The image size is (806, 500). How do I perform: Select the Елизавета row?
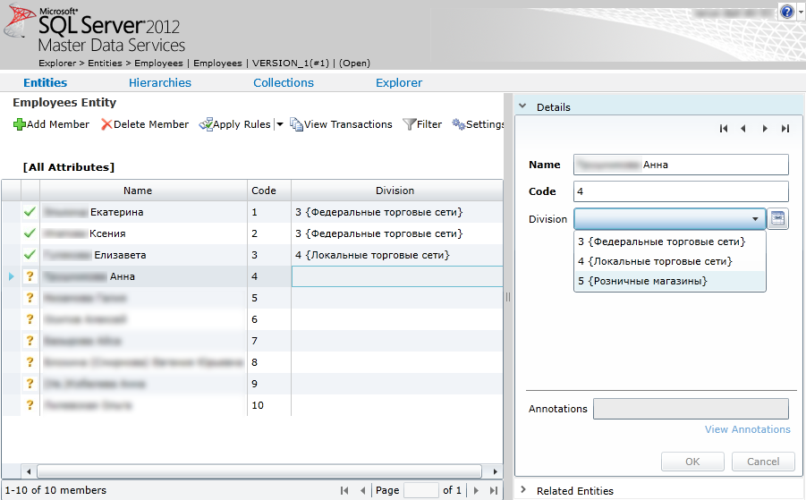pos(252,256)
